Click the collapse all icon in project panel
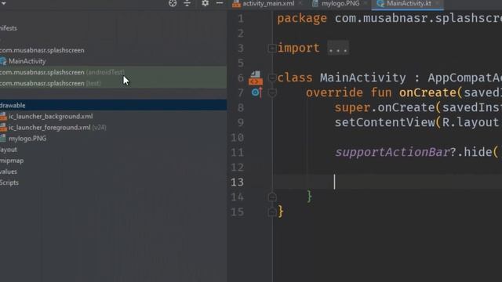502x282 pixels. [187, 3]
